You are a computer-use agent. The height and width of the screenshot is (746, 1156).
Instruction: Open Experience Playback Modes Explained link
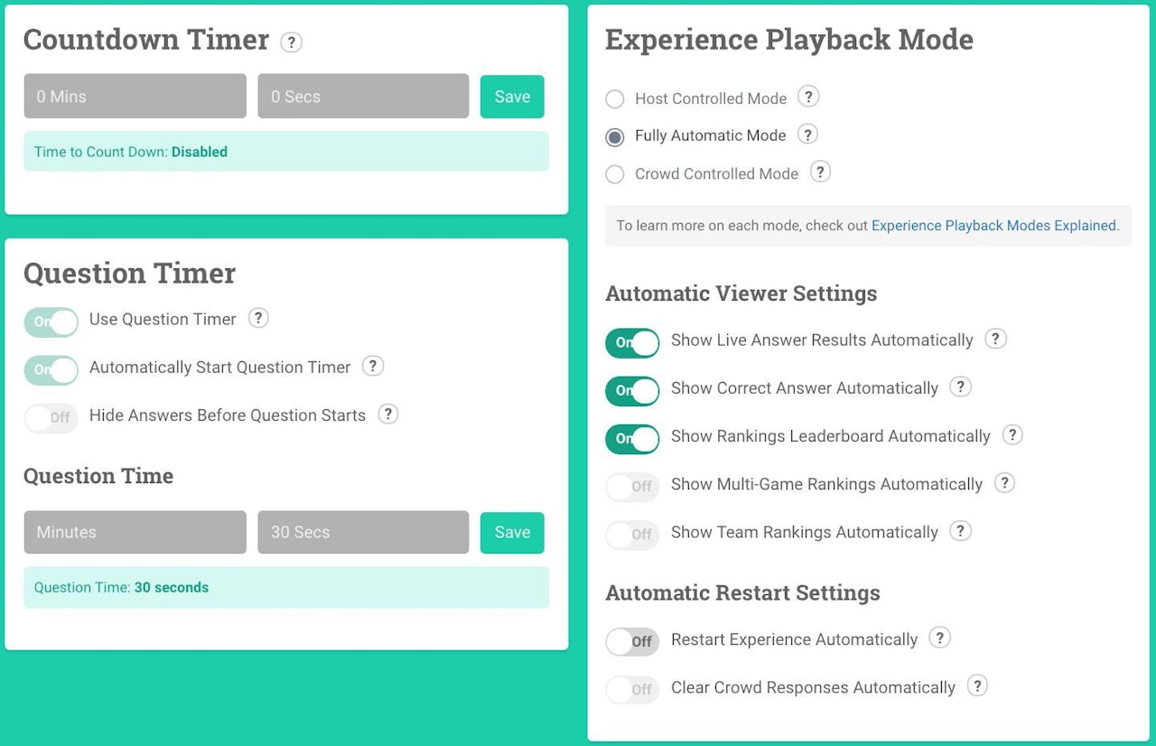(993, 226)
